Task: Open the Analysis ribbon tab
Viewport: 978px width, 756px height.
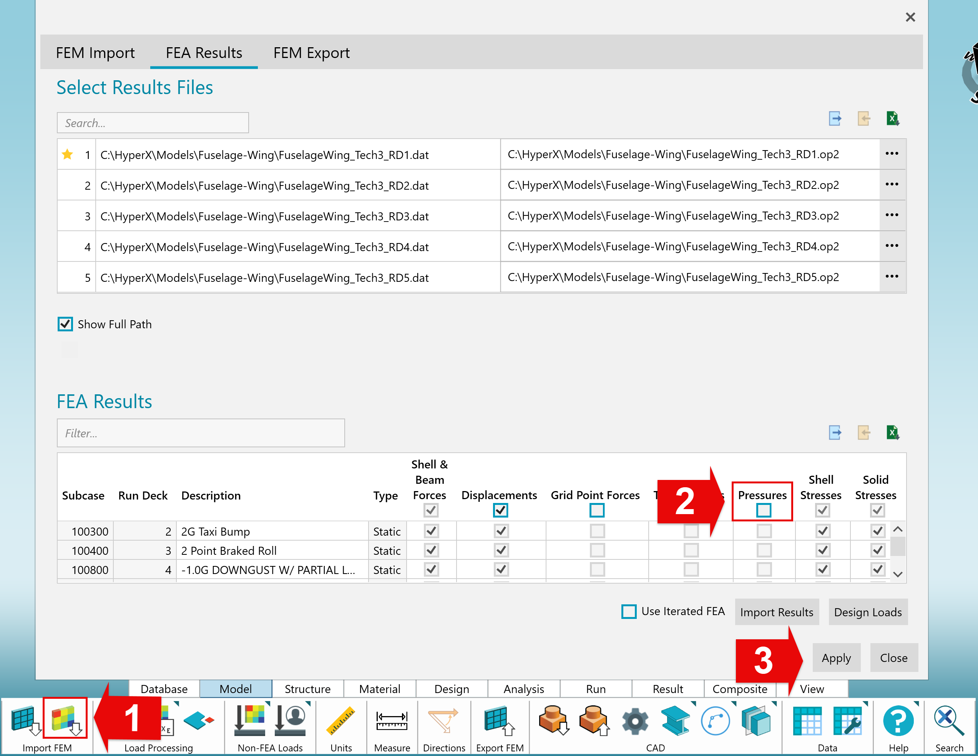Action: click(x=523, y=688)
